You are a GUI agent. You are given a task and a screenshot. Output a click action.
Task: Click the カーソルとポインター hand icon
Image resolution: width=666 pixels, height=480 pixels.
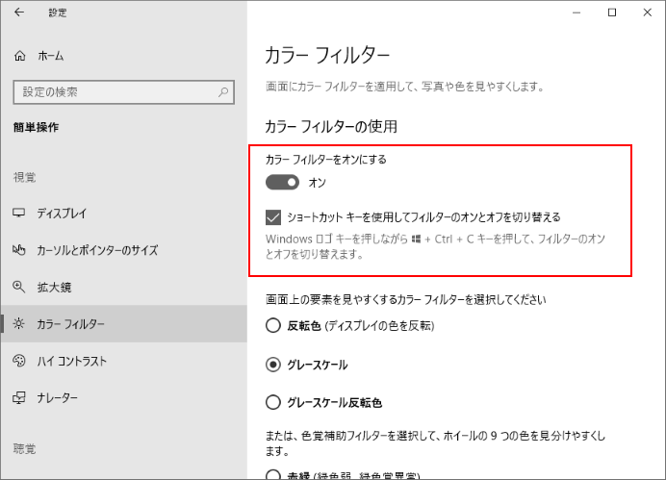coord(18,250)
